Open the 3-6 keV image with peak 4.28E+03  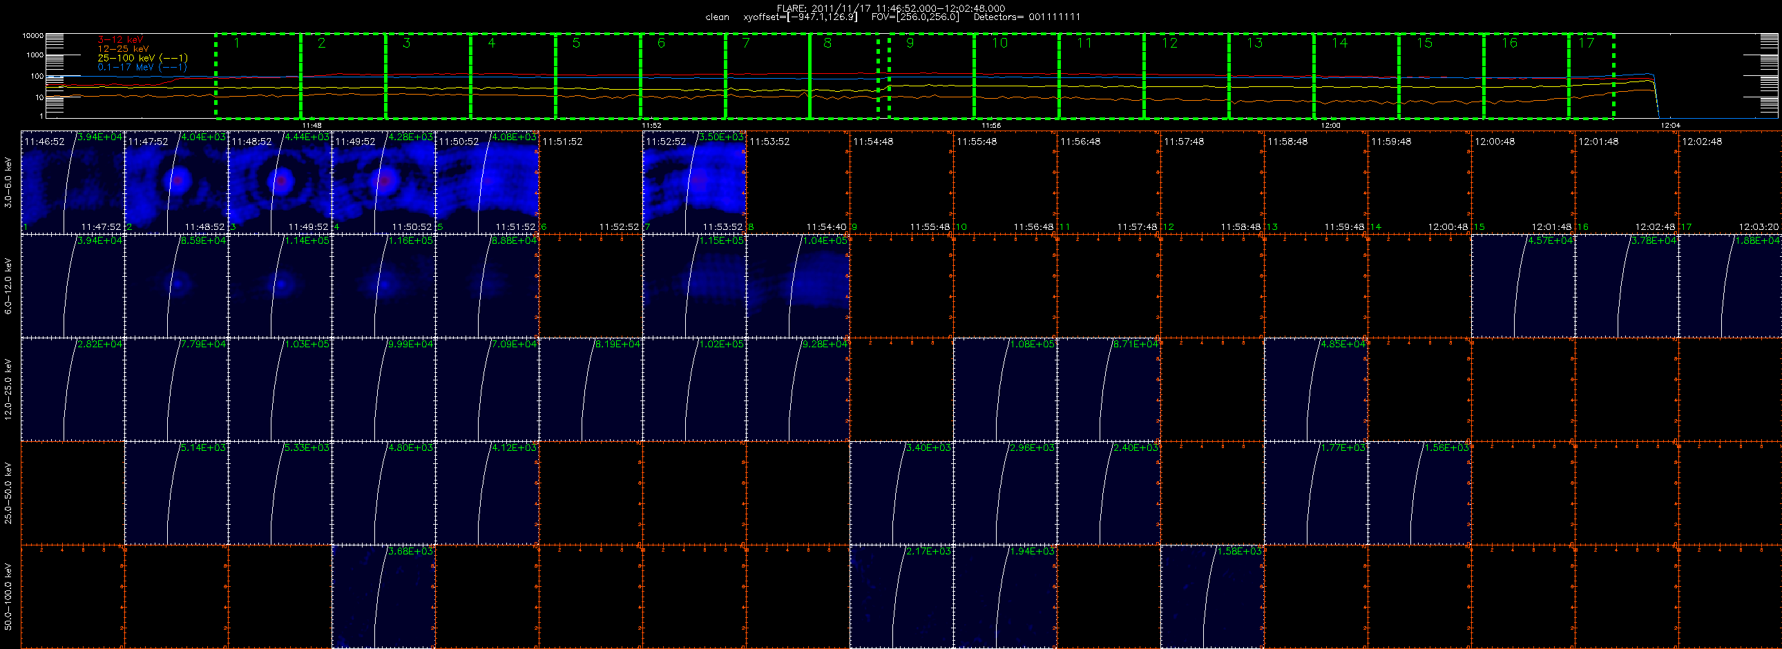pyautogui.click(x=384, y=182)
